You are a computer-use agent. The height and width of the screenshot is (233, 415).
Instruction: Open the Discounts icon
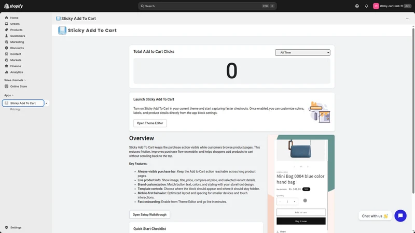6,48
